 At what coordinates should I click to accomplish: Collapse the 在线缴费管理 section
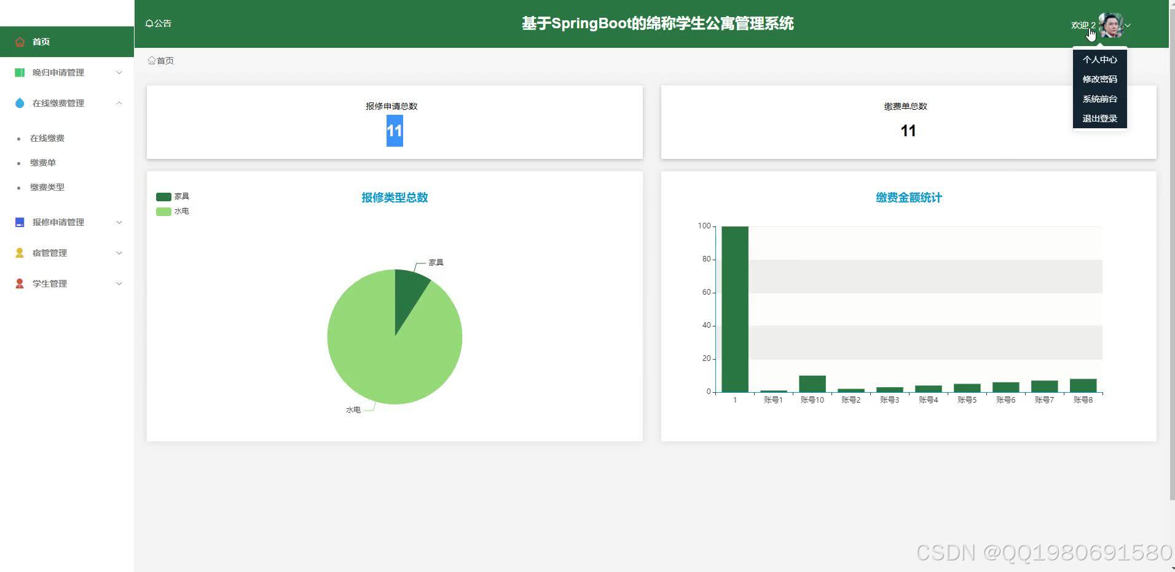coord(119,103)
